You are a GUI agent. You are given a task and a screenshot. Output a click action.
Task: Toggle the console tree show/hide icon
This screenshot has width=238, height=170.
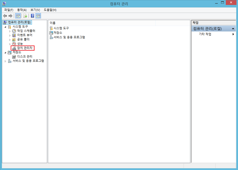tap(18, 16)
